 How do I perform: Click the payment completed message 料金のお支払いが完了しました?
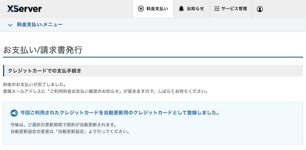click(34, 84)
